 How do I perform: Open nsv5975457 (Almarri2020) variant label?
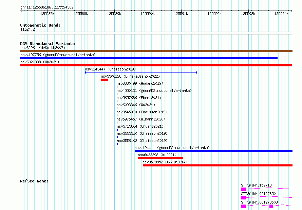tap(141, 119)
